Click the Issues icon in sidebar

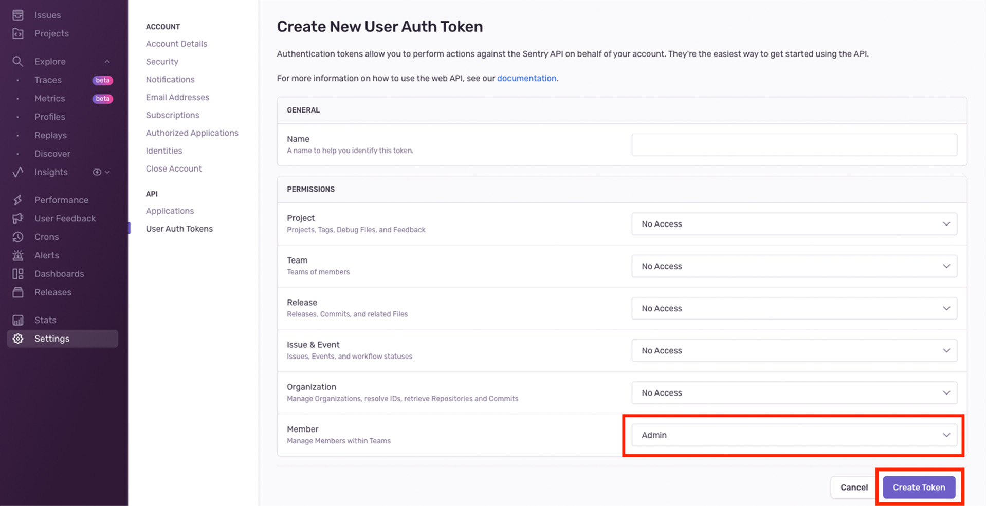(x=18, y=15)
